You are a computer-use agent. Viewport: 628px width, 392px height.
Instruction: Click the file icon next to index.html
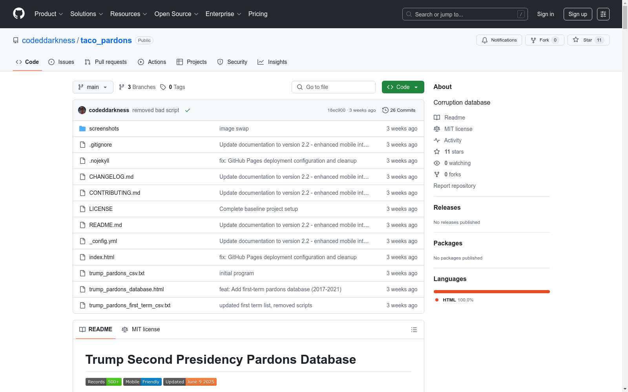[82, 257]
